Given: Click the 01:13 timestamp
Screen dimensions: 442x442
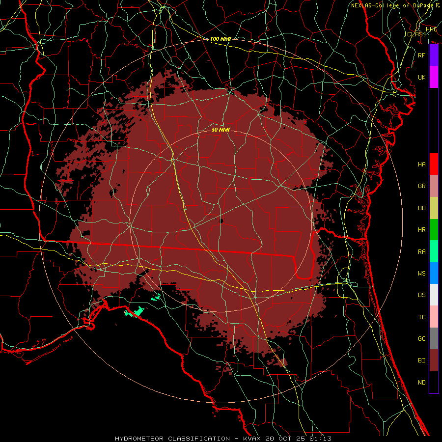Looking at the screenshot, I should pos(320,439).
